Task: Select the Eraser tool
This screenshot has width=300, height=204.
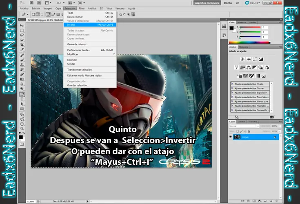Action: click(22, 74)
